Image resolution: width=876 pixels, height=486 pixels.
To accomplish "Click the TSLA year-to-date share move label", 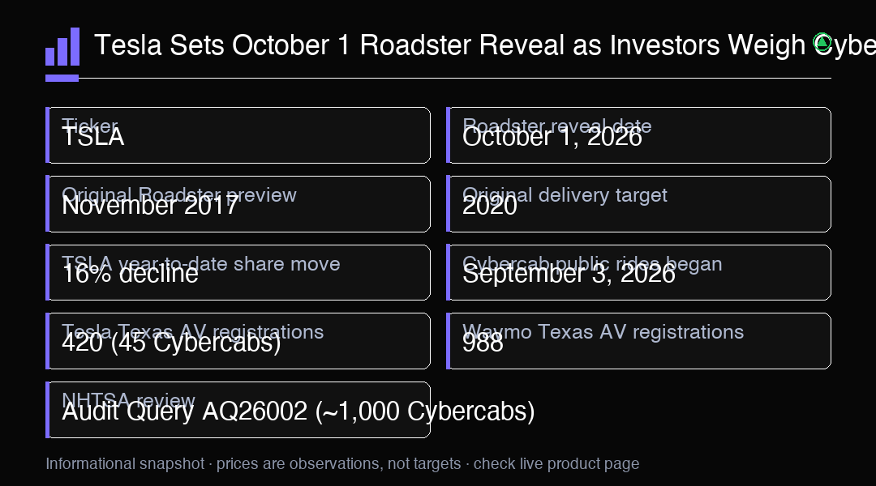I will (x=201, y=264).
